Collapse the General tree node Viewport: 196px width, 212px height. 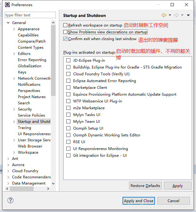[x=8, y=23]
